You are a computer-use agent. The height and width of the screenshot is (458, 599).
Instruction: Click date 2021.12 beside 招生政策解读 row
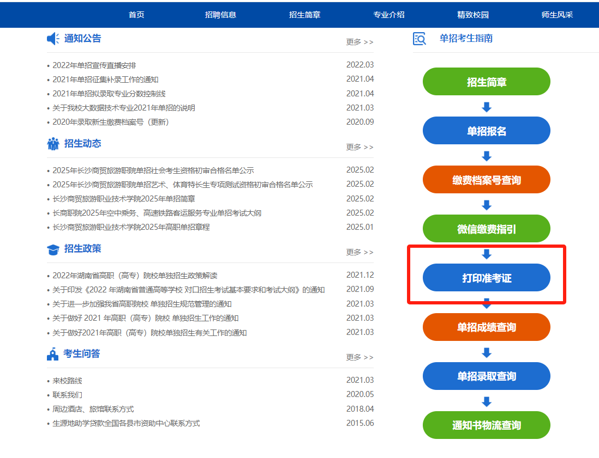click(360, 275)
